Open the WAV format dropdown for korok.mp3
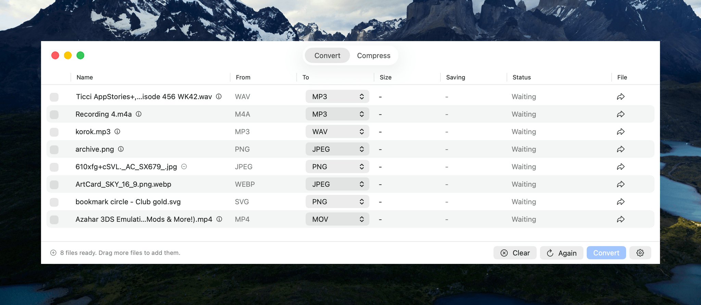This screenshot has height=305, width=701. (x=337, y=132)
